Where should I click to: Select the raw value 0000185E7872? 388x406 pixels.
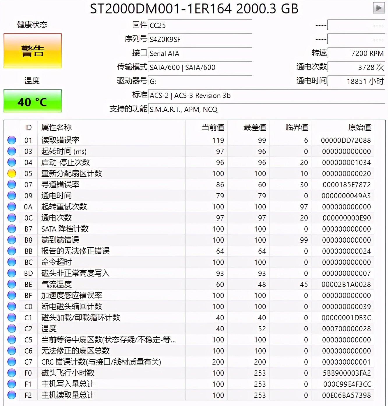[347, 185]
